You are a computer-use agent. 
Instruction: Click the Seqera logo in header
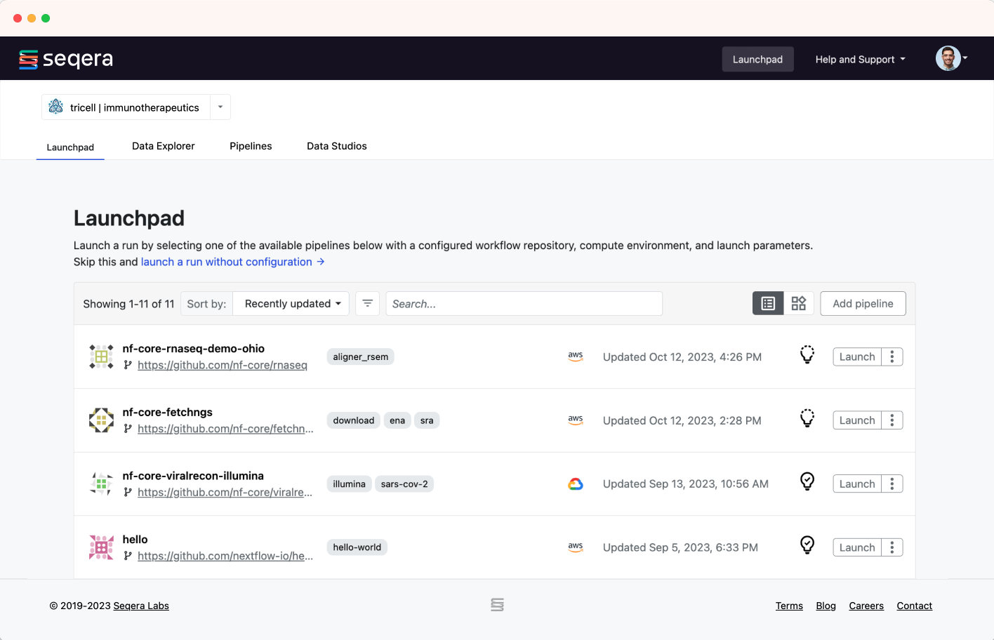click(66, 59)
